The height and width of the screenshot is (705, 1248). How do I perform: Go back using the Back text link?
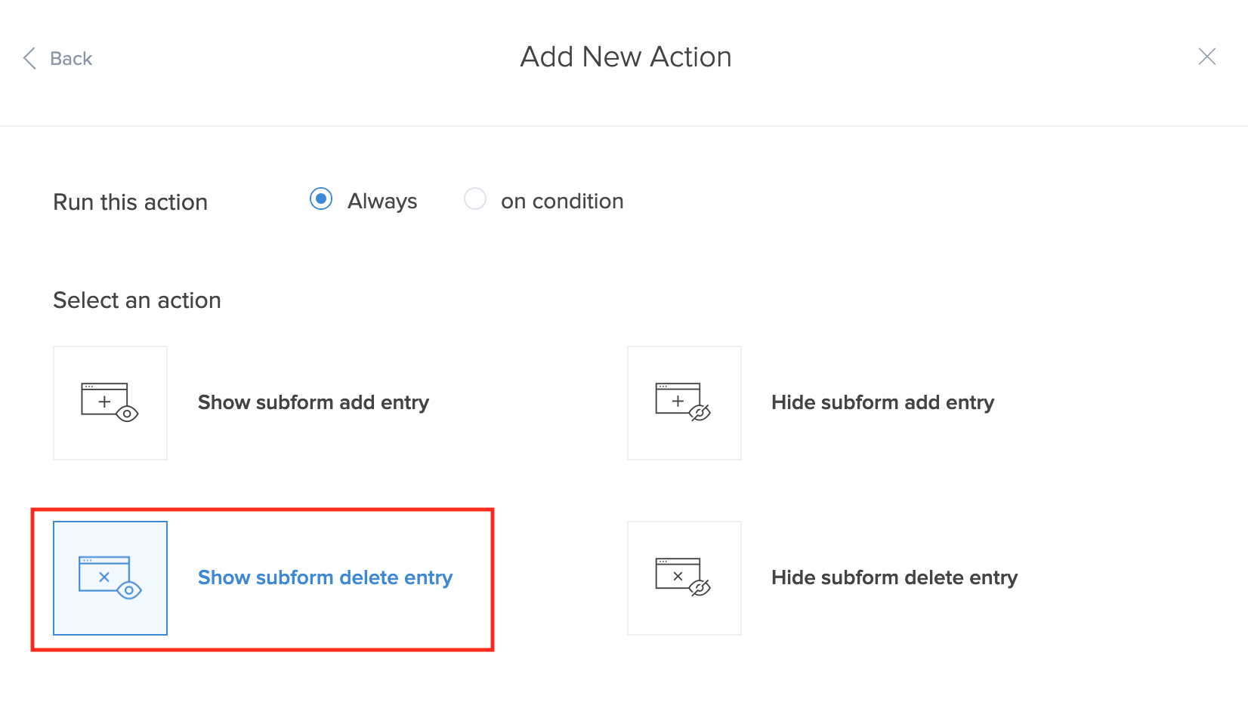[71, 59]
